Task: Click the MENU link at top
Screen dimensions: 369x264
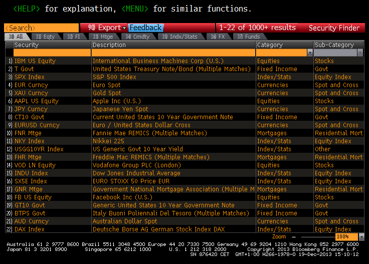Action: [135, 9]
